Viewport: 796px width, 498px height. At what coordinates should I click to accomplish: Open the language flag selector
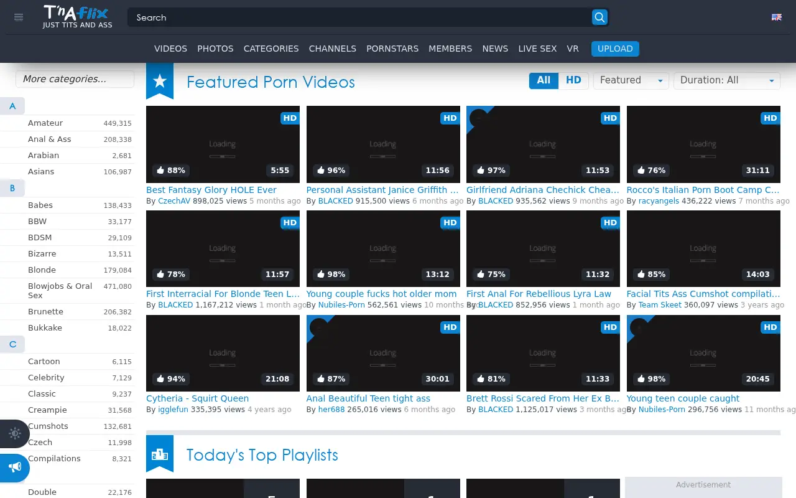[777, 17]
